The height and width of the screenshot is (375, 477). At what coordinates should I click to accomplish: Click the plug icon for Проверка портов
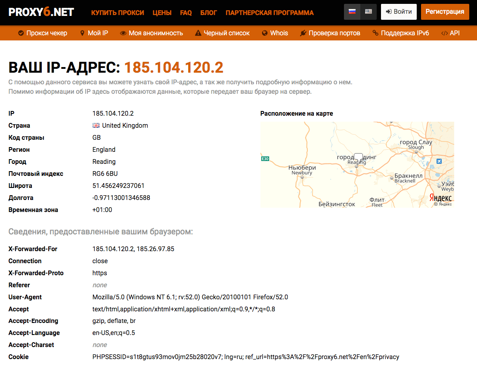pyautogui.click(x=303, y=33)
